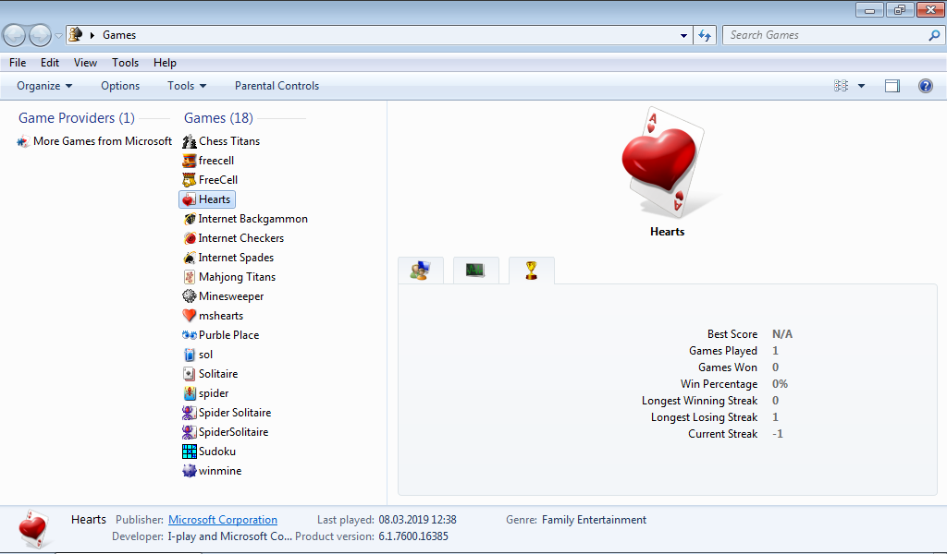The width and height of the screenshot is (947, 554).
Task: Select the Internet Checkers icon
Action: coord(190,238)
